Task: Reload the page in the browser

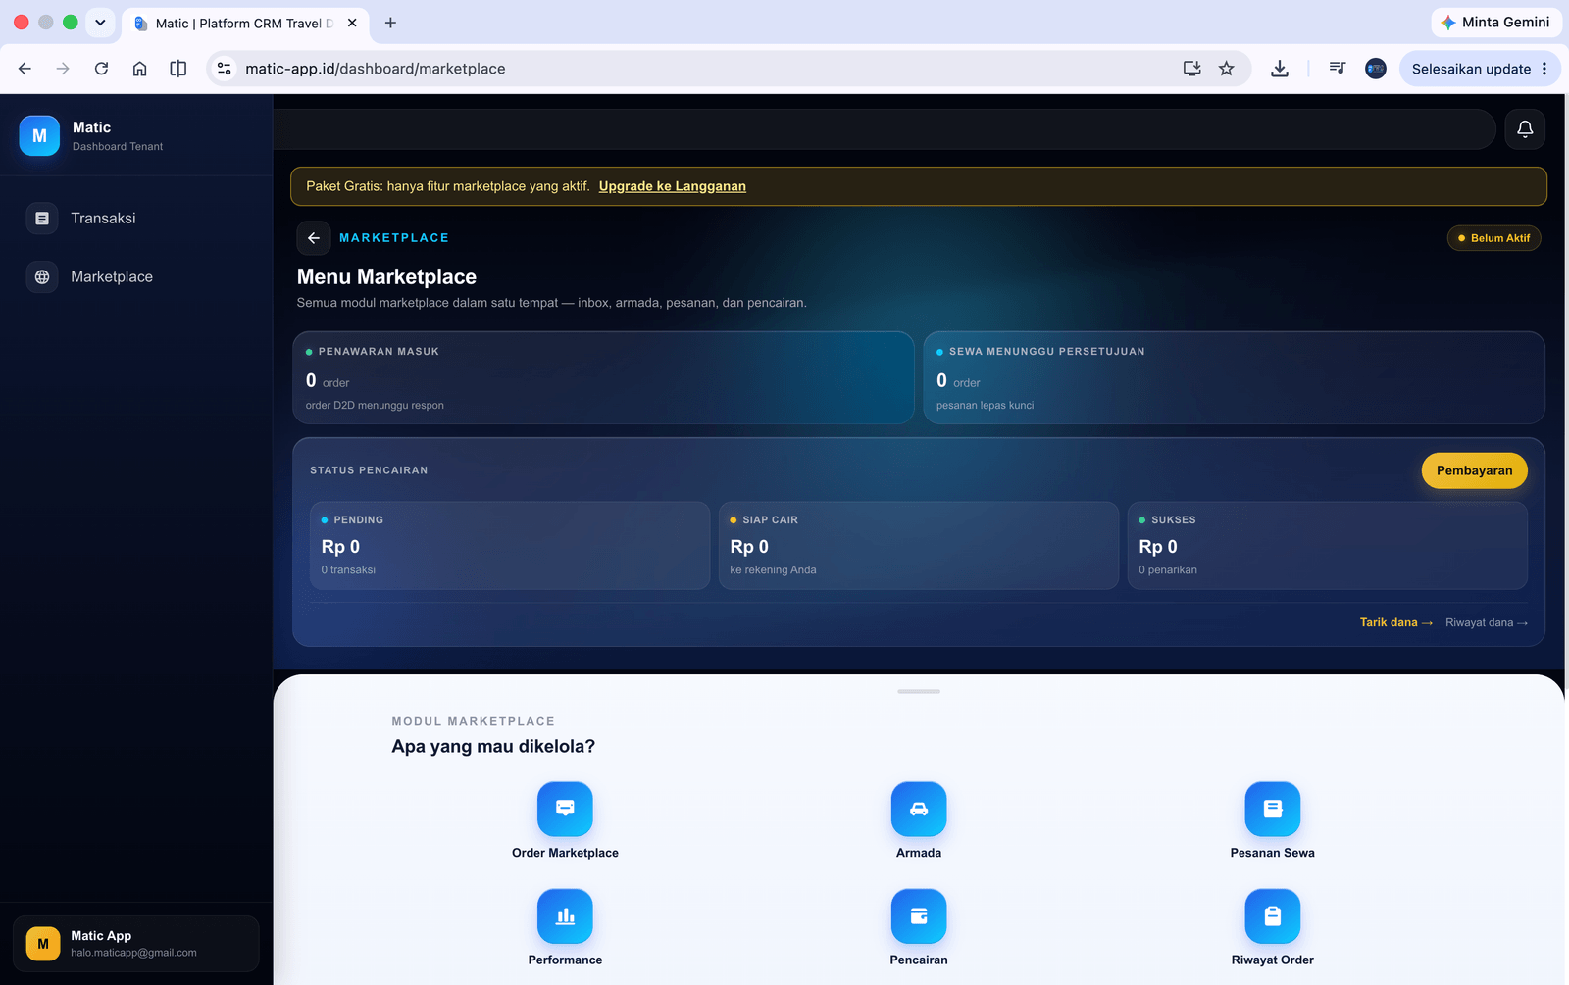Action: (101, 69)
